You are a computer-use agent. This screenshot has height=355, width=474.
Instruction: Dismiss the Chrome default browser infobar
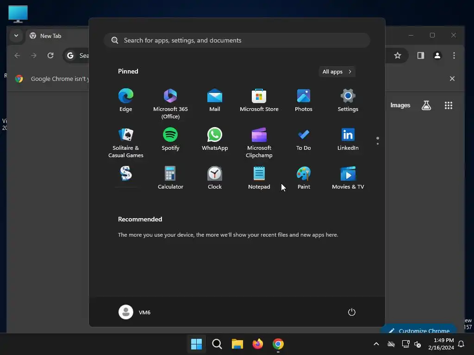(x=452, y=79)
